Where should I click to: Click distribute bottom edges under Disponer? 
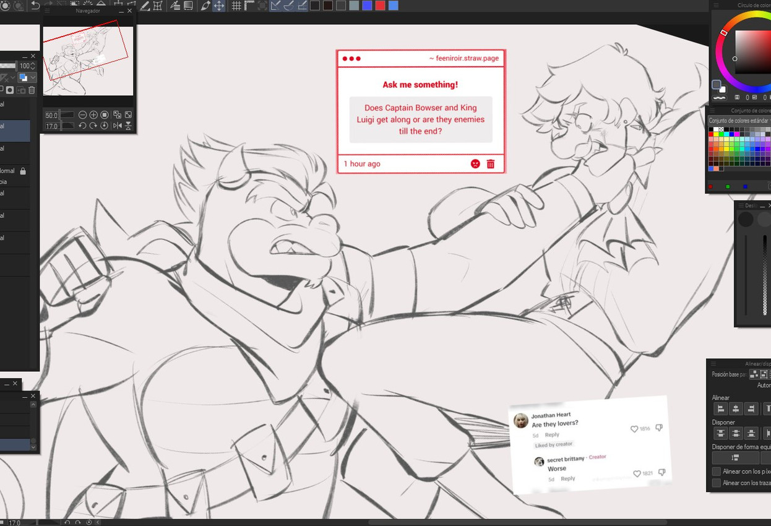tap(751, 433)
